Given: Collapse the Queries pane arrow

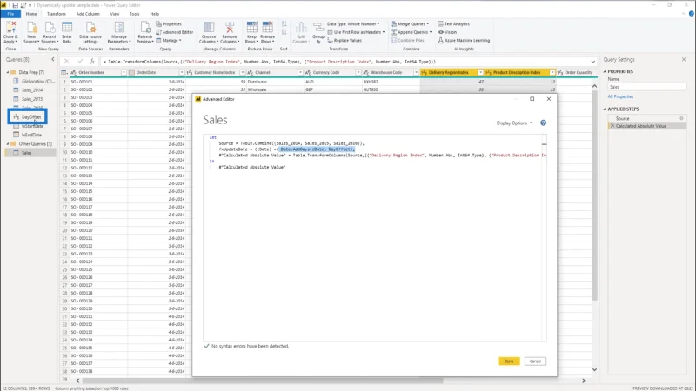Looking at the screenshot, I should 53,59.
